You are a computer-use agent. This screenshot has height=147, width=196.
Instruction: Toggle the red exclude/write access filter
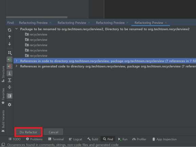10,66
